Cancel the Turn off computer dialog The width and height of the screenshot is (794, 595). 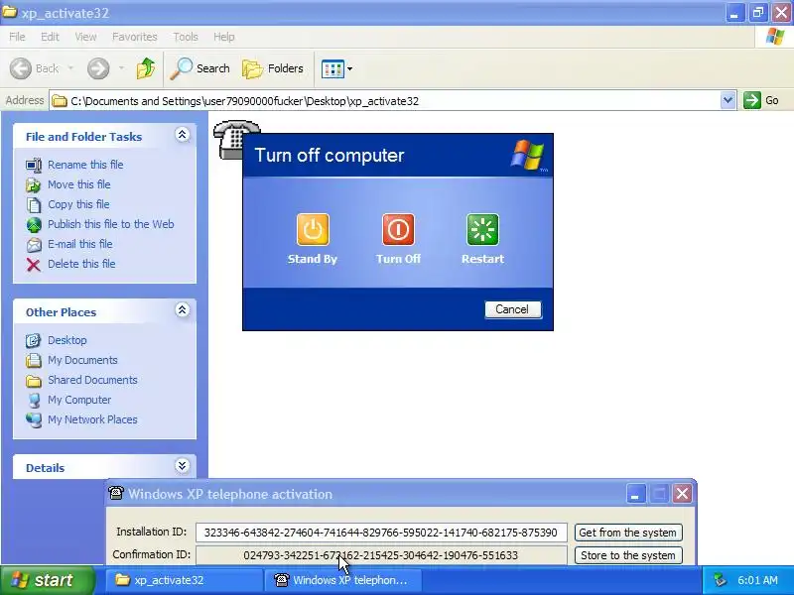(x=512, y=309)
